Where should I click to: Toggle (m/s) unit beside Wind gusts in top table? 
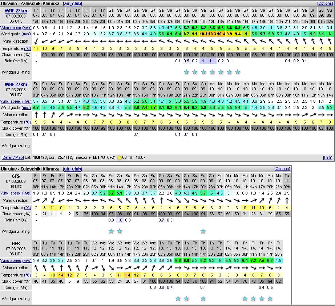coord(27,34)
